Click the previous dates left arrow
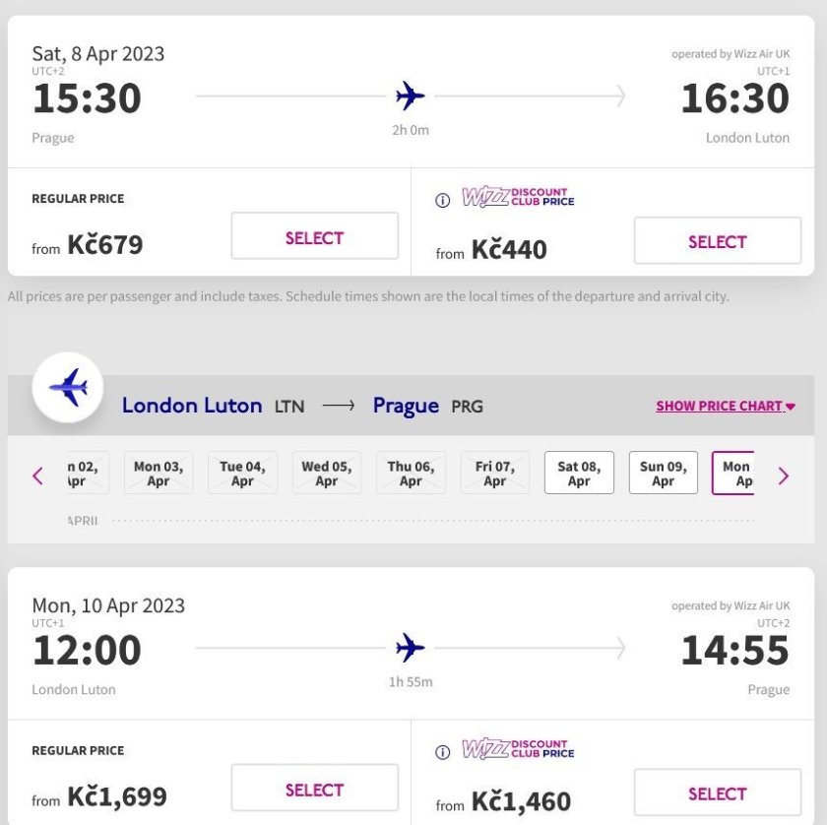 pos(38,476)
